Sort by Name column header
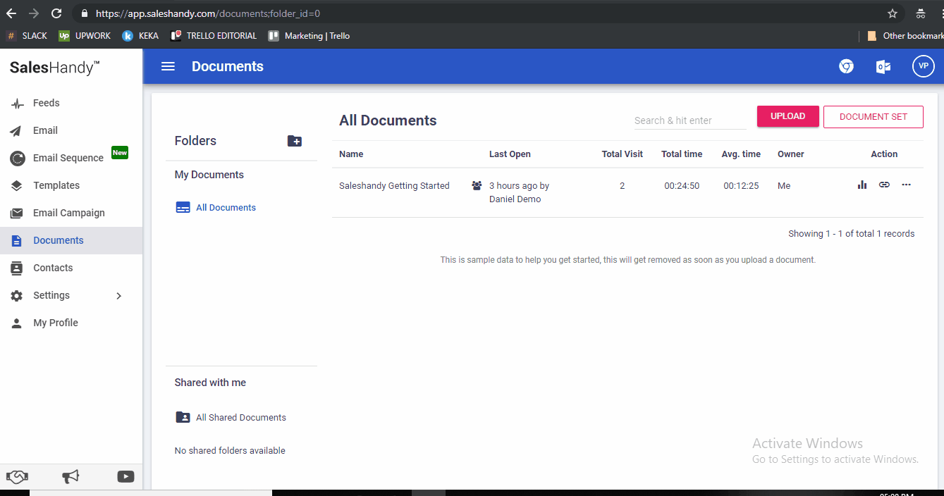944x496 pixels. point(351,154)
